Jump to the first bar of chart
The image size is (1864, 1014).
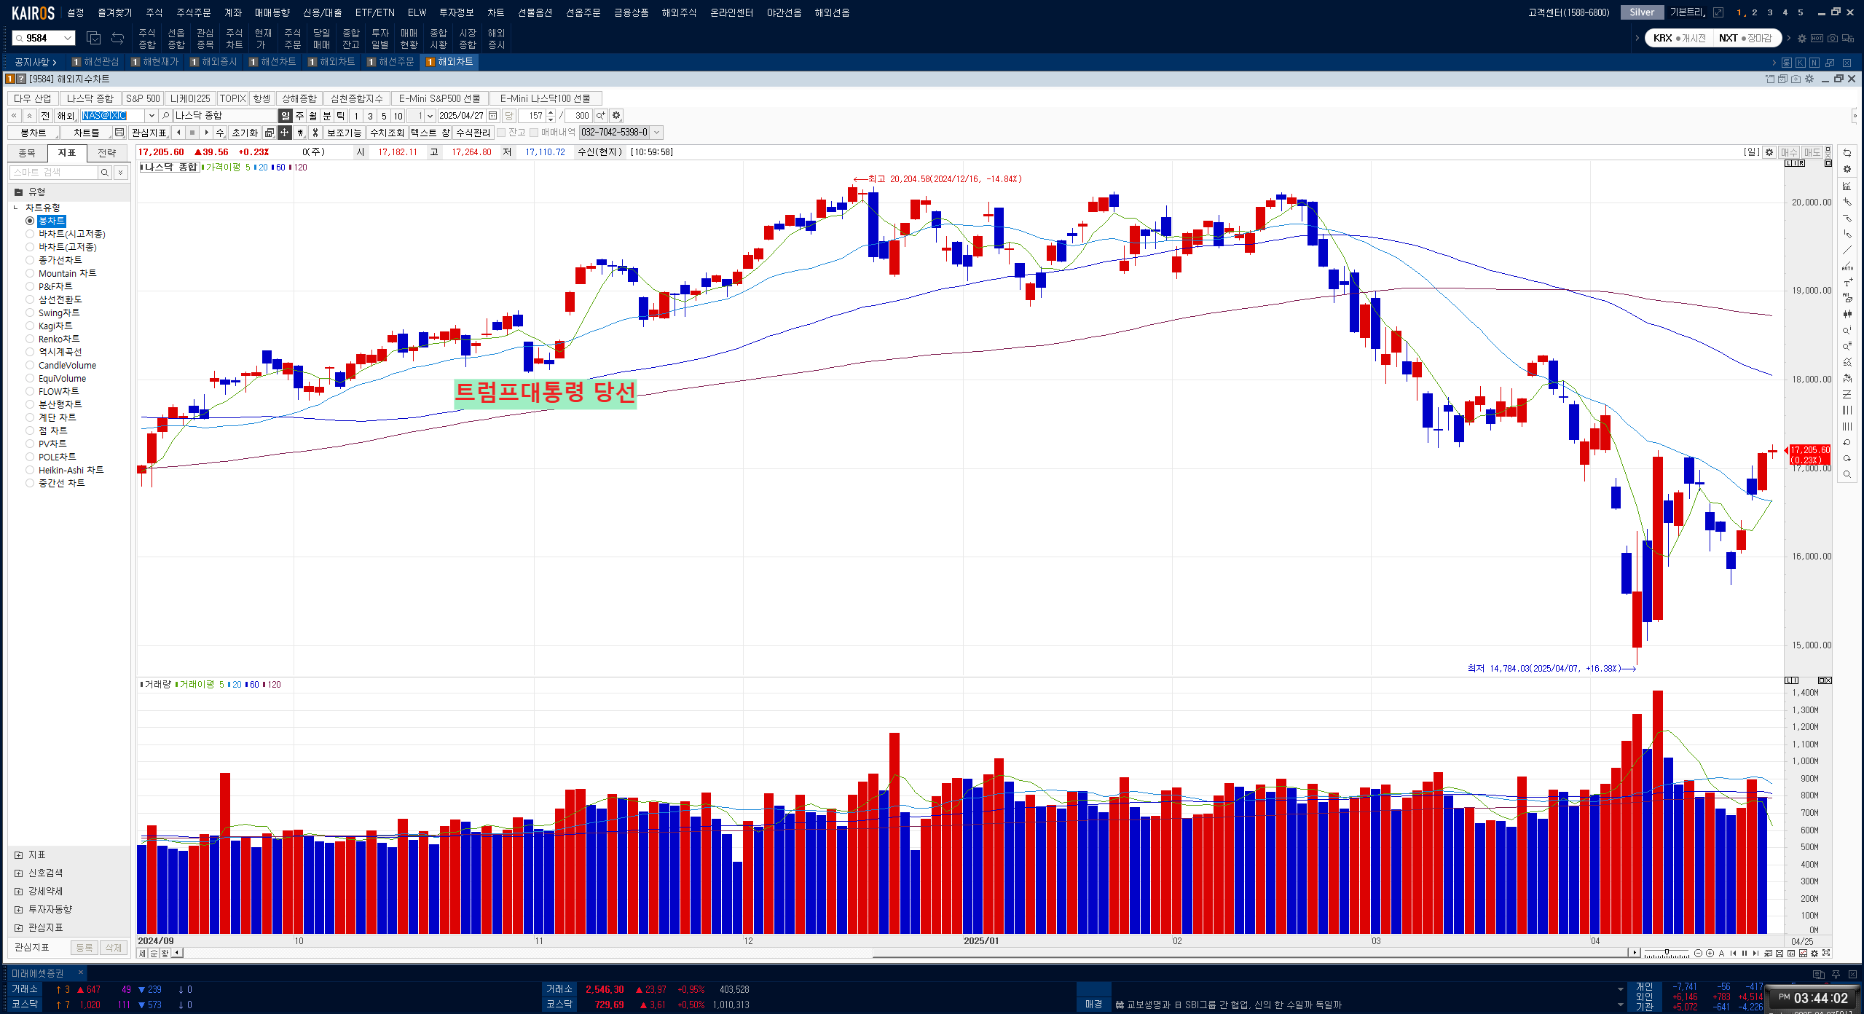1733,953
